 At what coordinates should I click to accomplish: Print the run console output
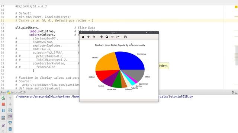(x=10, y=123)
